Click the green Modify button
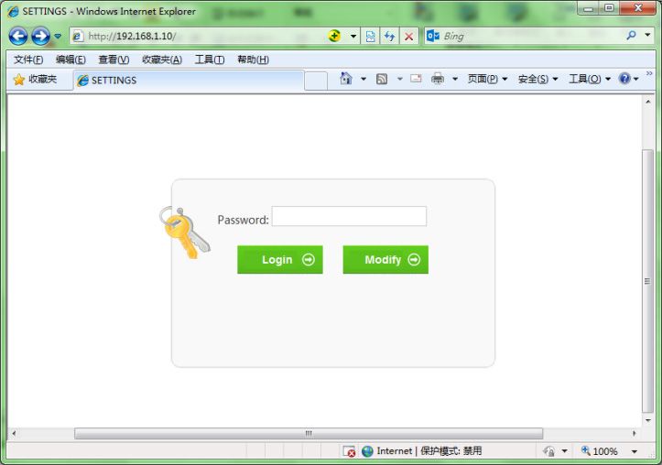The height and width of the screenshot is (465, 662). pos(385,260)
